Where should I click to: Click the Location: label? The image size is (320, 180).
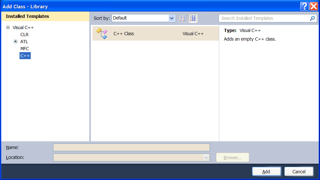tap(15, 157)
